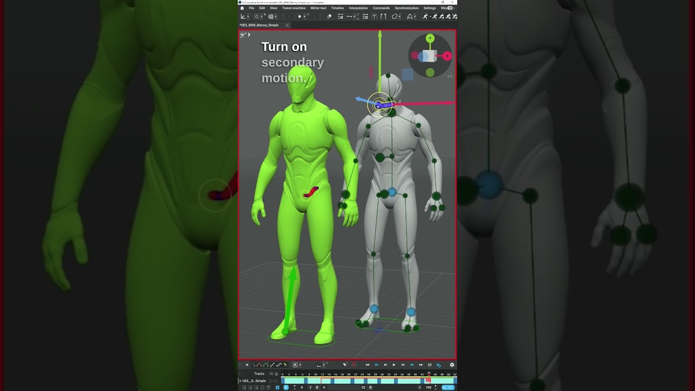Click the overlapping spheres icon in toolbar
Screen dimensions: 695x391
[x=329, y=16]
